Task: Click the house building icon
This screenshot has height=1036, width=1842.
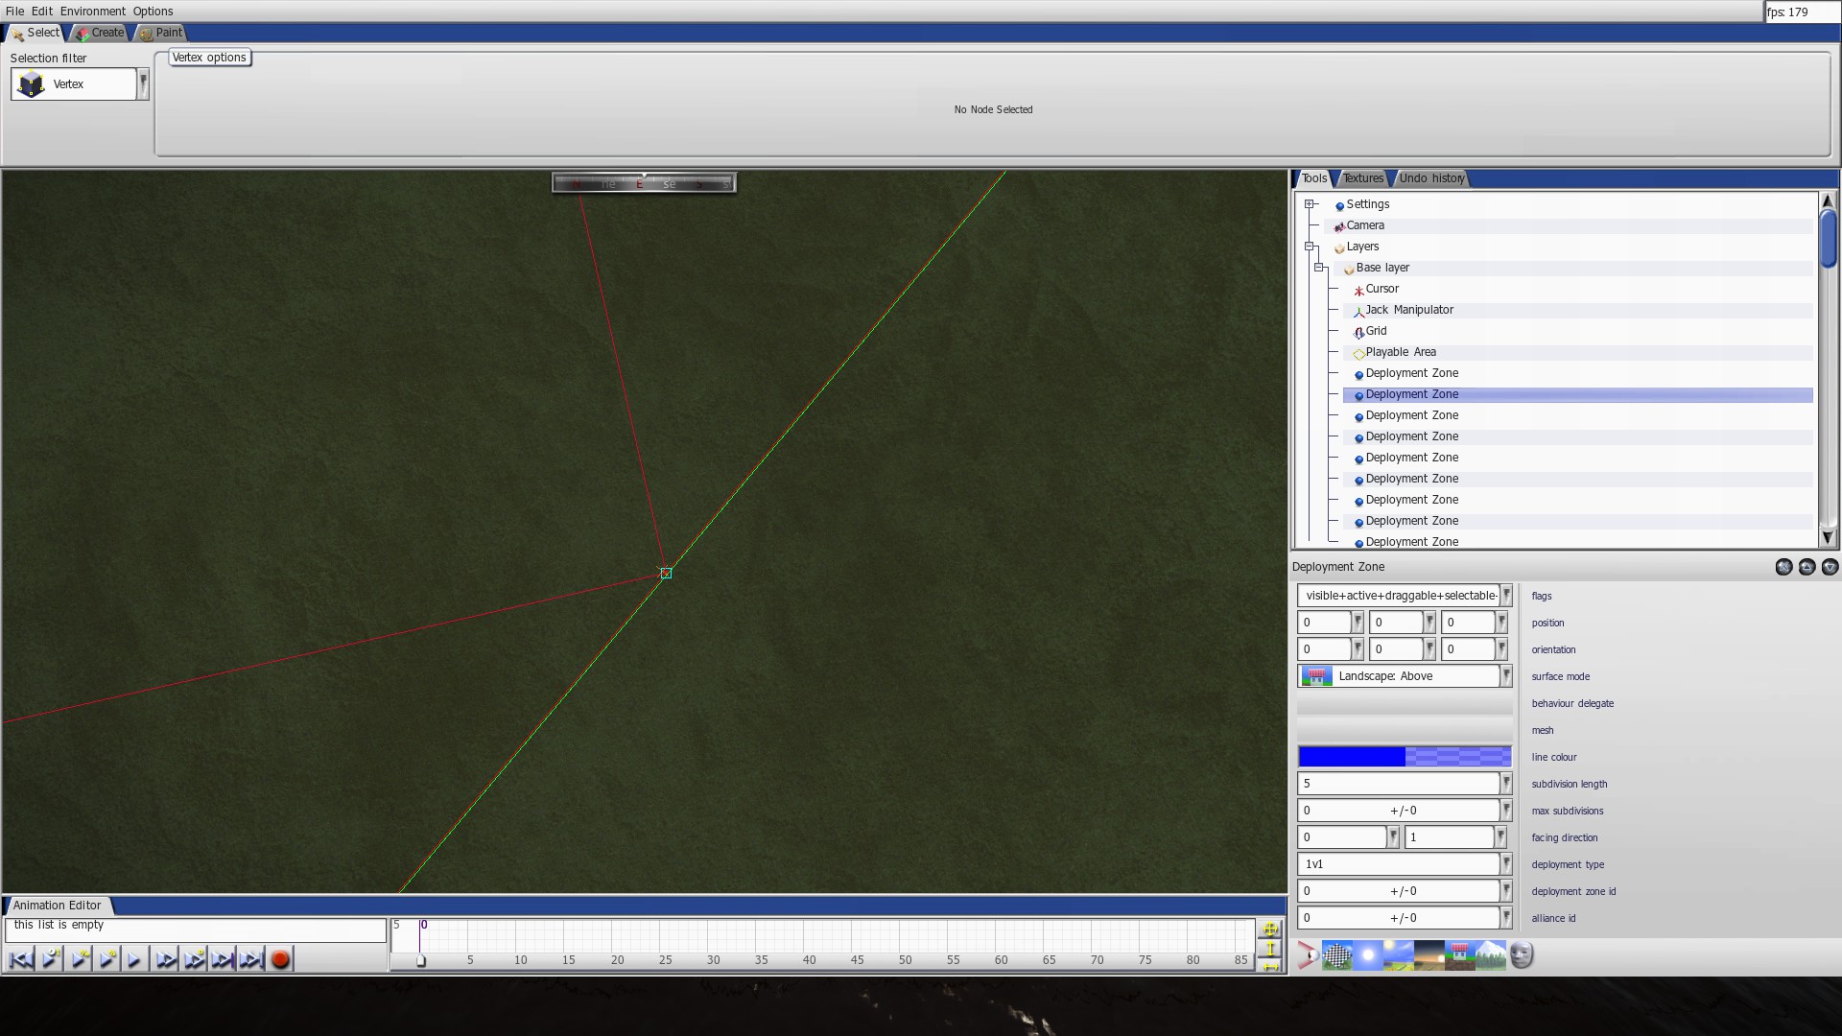Action: [x=1460, y=955]
